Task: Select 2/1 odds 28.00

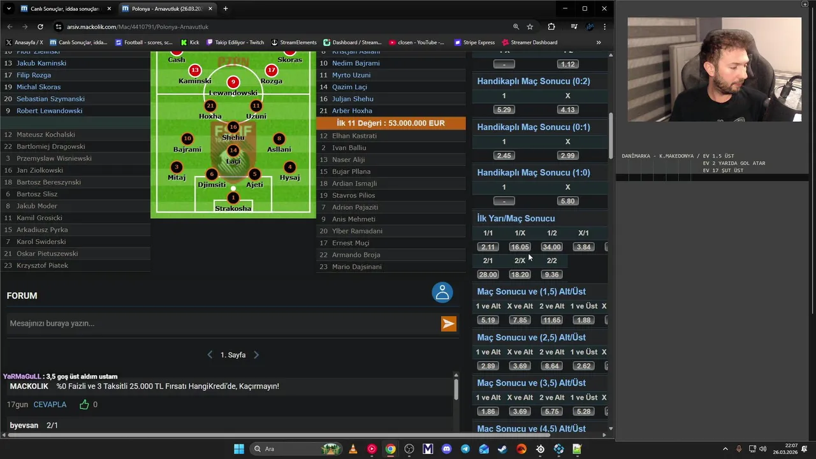Action: (x=488, y=274)
